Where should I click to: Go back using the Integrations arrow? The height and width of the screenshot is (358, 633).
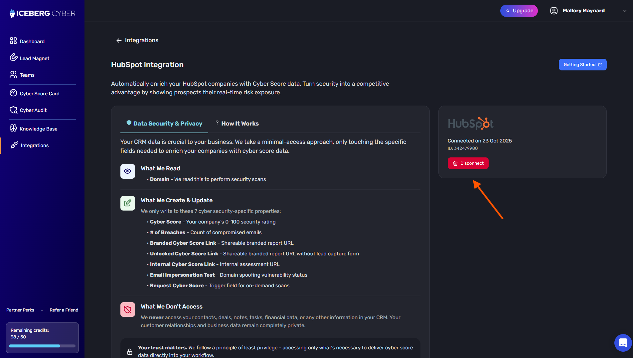pos(119,41)
